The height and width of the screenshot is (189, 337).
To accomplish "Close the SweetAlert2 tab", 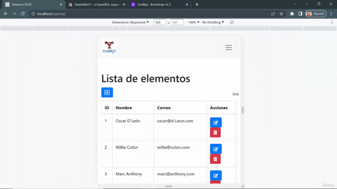I will [124, 5].
